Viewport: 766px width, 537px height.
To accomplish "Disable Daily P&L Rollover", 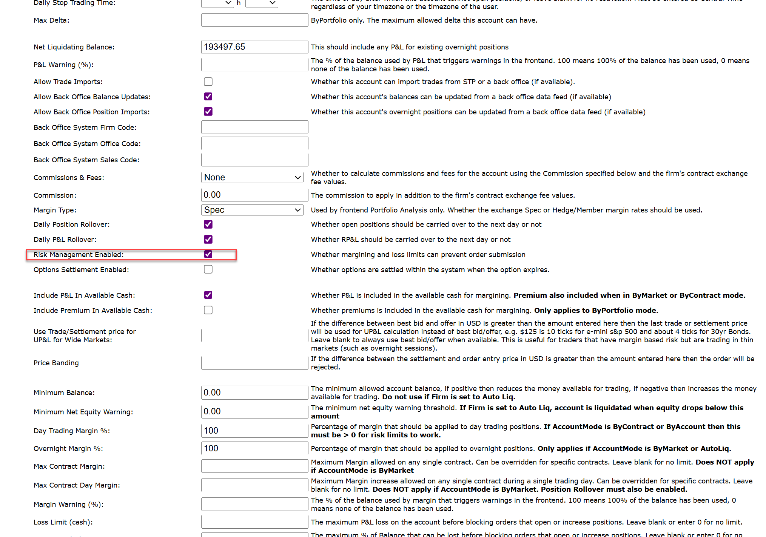I will tap(208, 239).
